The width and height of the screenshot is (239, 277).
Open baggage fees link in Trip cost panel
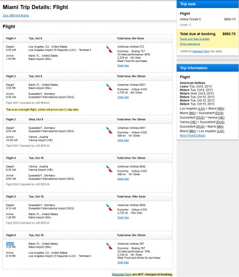(x=201, y=51)
